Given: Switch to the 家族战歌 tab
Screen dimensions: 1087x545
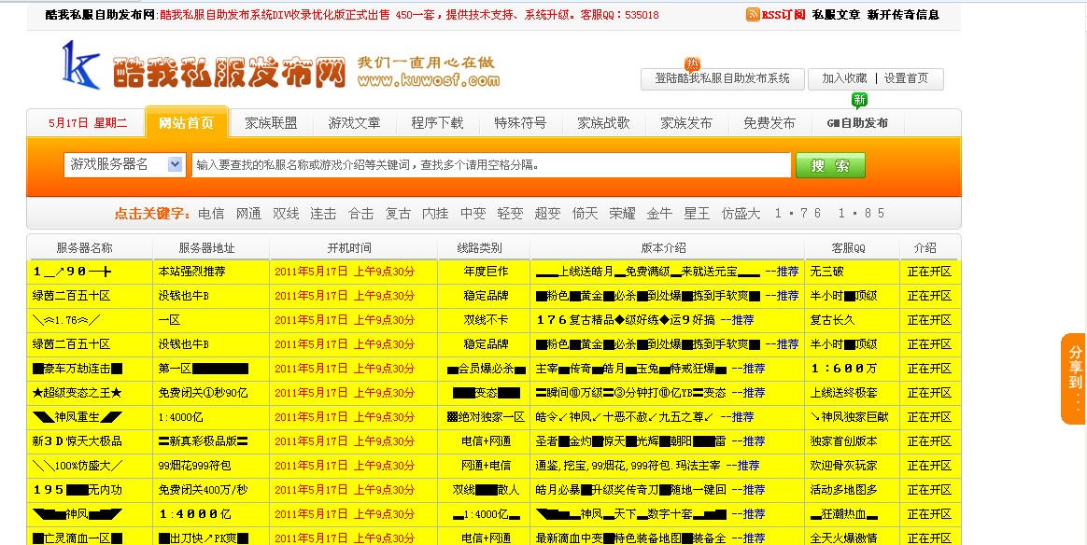Looking at the screenshot, I should pos(603,121).
